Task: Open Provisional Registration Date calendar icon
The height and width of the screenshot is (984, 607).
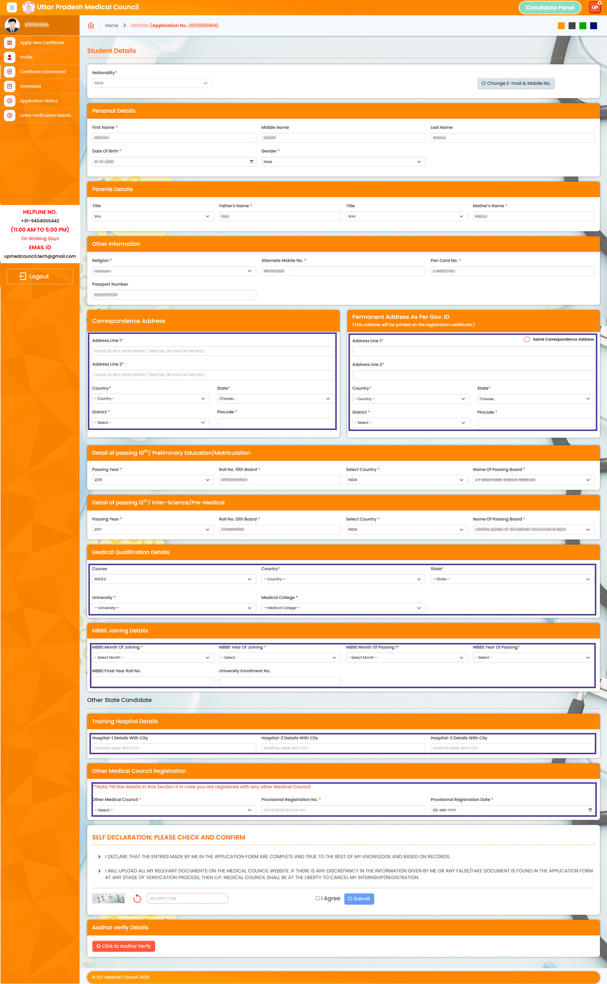Action: click(590, 810)
